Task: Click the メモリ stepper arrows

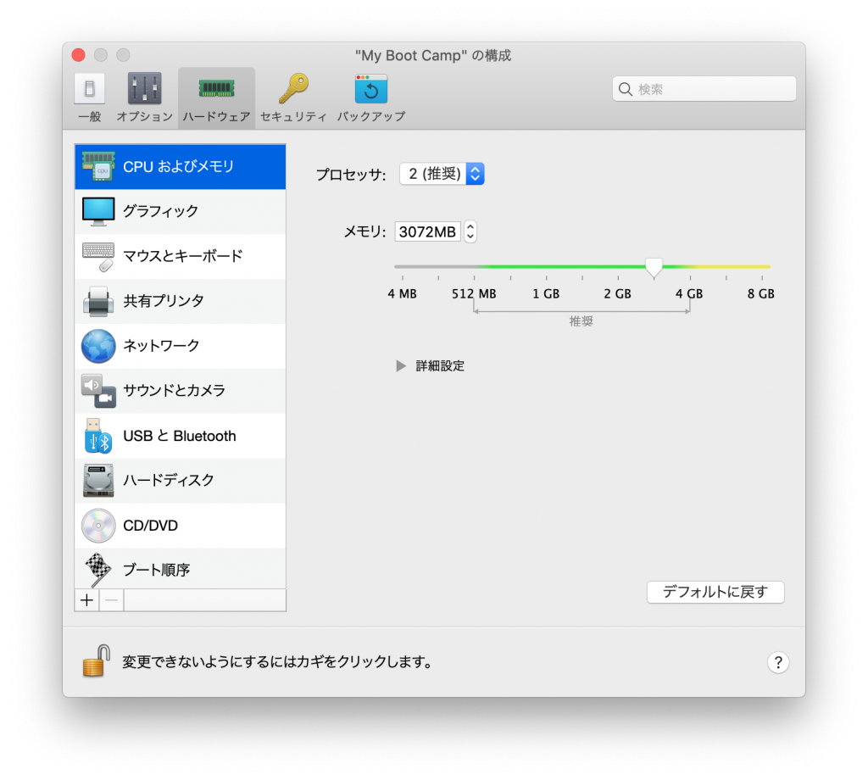Action: point(470,231)
